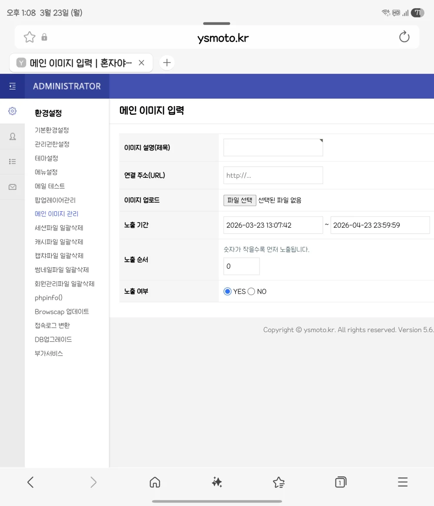This screenshot has width=434, height=506.
Task: Bookmark page with address bar star
Action: [30, 37]
